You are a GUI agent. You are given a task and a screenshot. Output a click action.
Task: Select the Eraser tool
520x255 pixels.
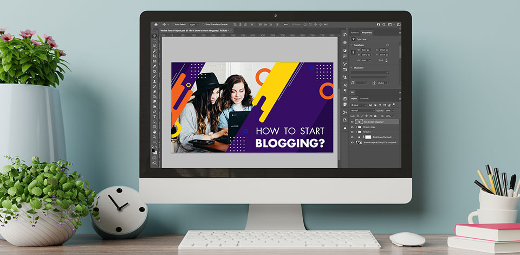[154, 92]
